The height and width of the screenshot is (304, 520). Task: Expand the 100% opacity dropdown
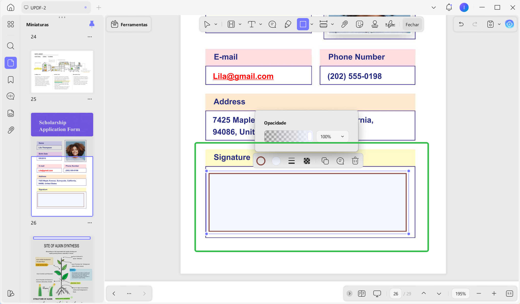pos(332,136)
